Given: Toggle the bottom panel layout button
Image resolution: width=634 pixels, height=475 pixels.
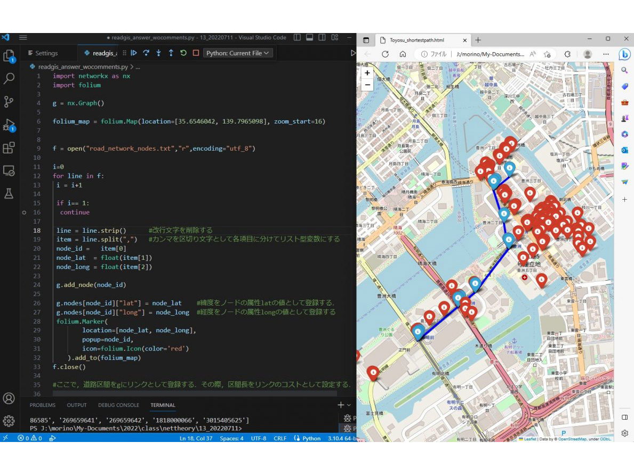Looking at the screenshot, I should pyautogui.click(x=309, y=38).
